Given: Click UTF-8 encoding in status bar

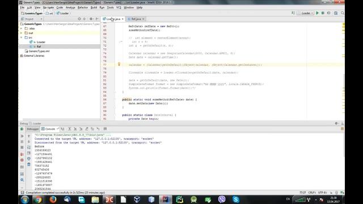Looking at the screenshot, I should click(323, 193).
